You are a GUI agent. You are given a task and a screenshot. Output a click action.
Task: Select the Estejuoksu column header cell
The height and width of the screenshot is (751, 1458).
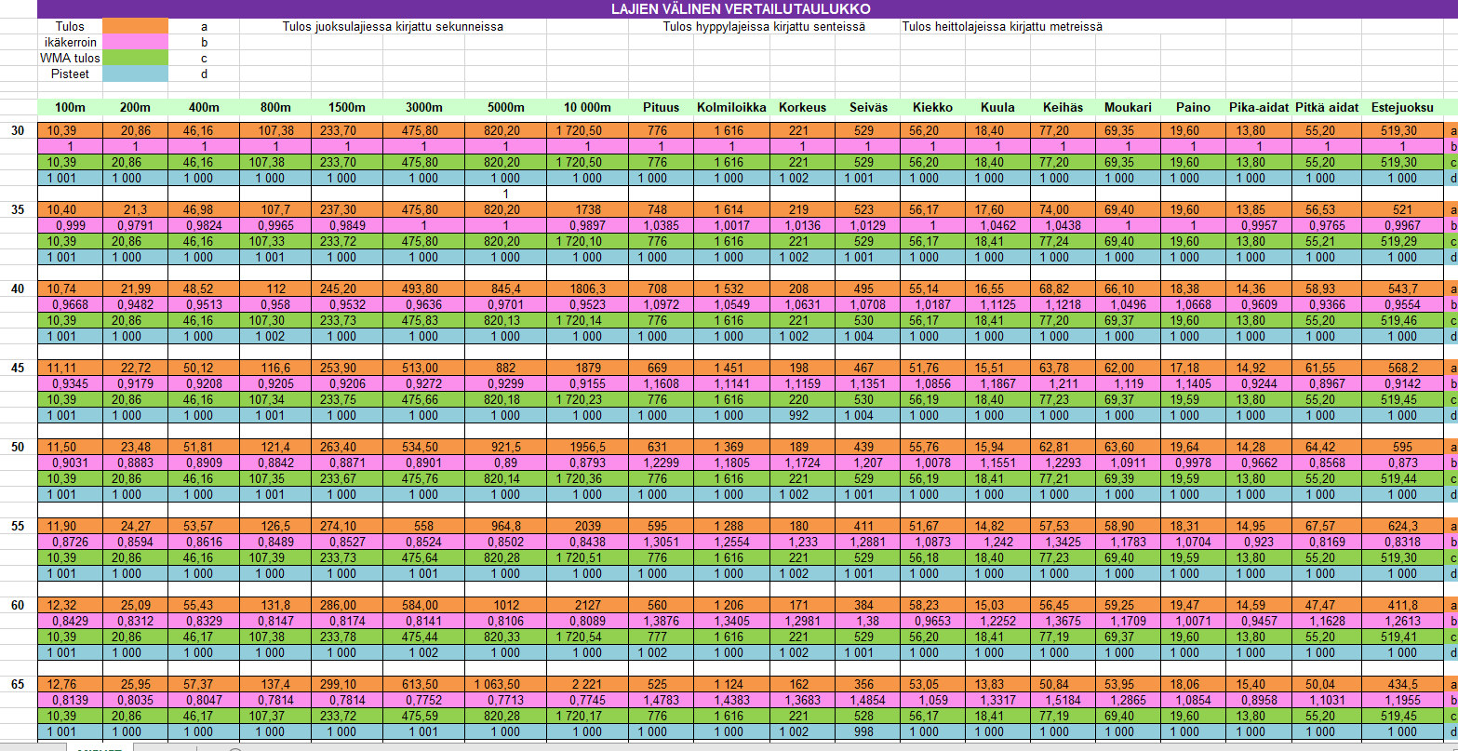pyautogui.click(x=1402, y=107)
